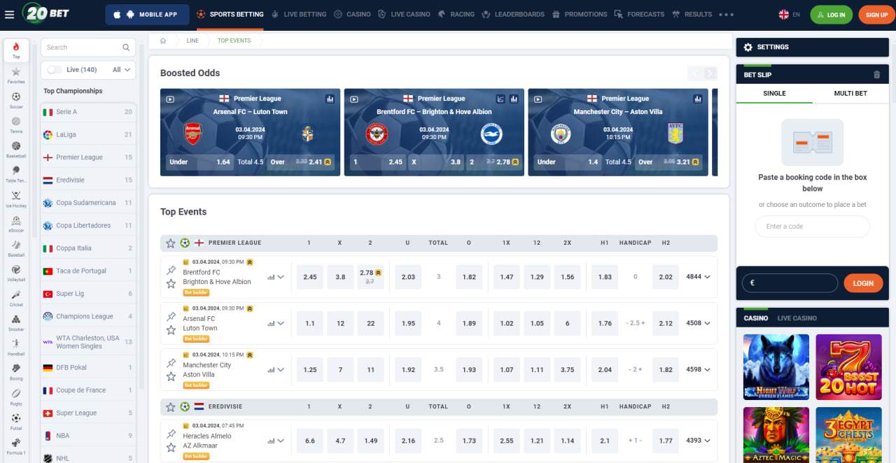Expand 4508 markets for Arsenal match

point(699,323)
